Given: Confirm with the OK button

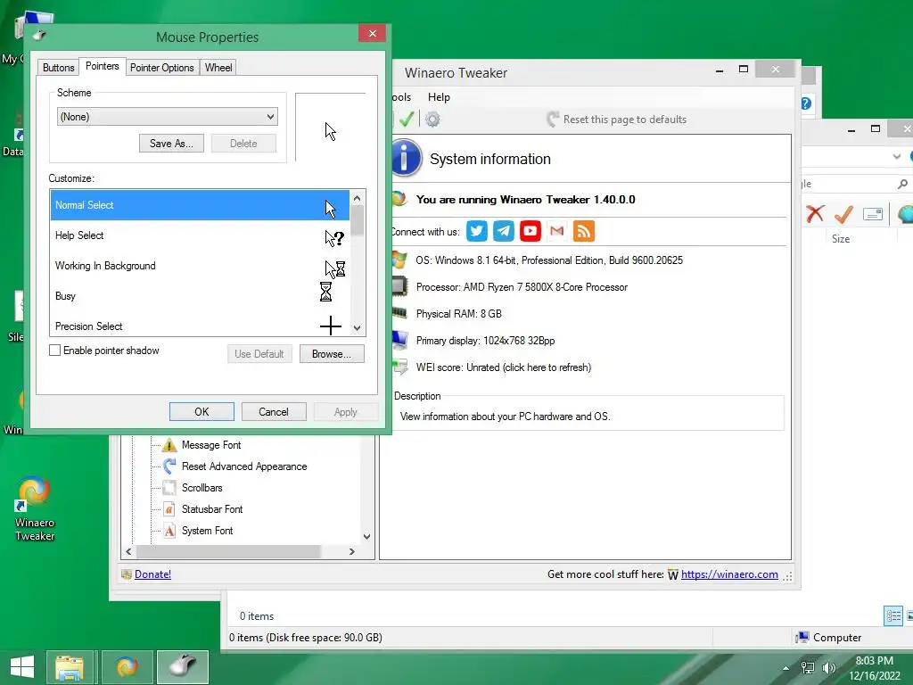Looking at the screenshot, I should click(x=202, y=412).
